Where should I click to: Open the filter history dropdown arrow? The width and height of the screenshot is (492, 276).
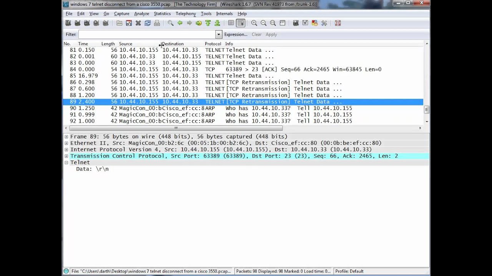[219, 34]
